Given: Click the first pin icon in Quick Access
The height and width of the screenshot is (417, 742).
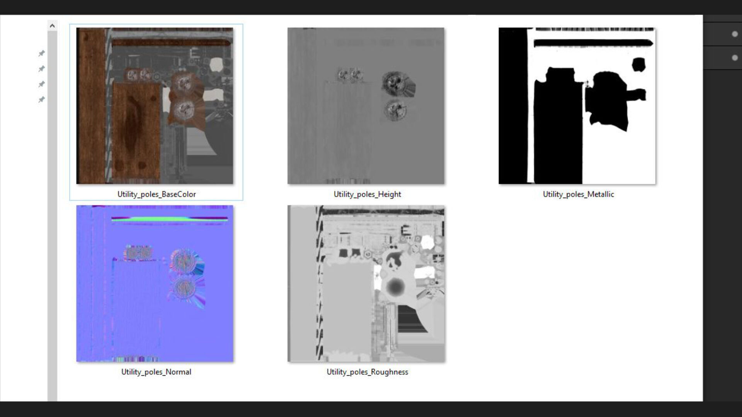Looking at the screenshot, I should 41,53.
